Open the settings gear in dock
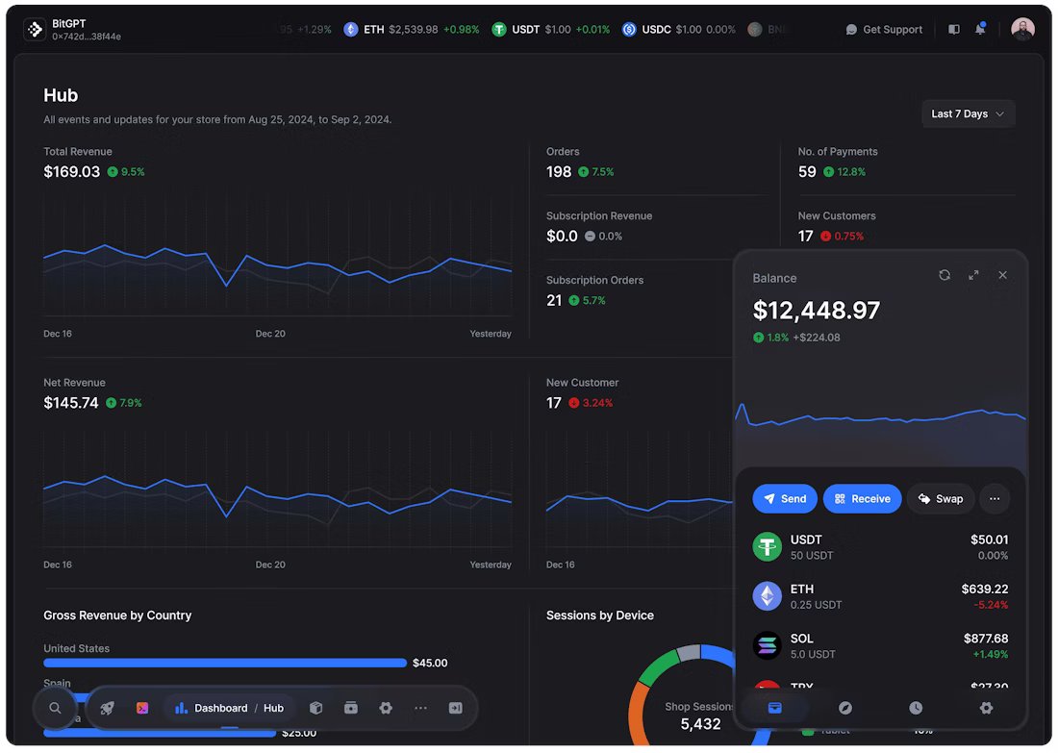Screen dimensions: 1058x753 pyautogui.click(x=386, y=709)
